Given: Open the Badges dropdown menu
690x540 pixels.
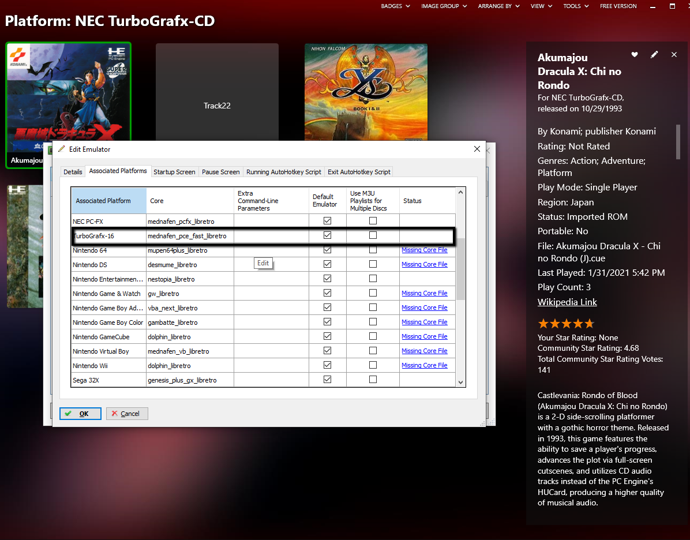Looking at the screenshot, I should (395, 6).
